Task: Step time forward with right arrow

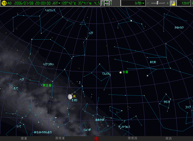Action: point(110,3)
